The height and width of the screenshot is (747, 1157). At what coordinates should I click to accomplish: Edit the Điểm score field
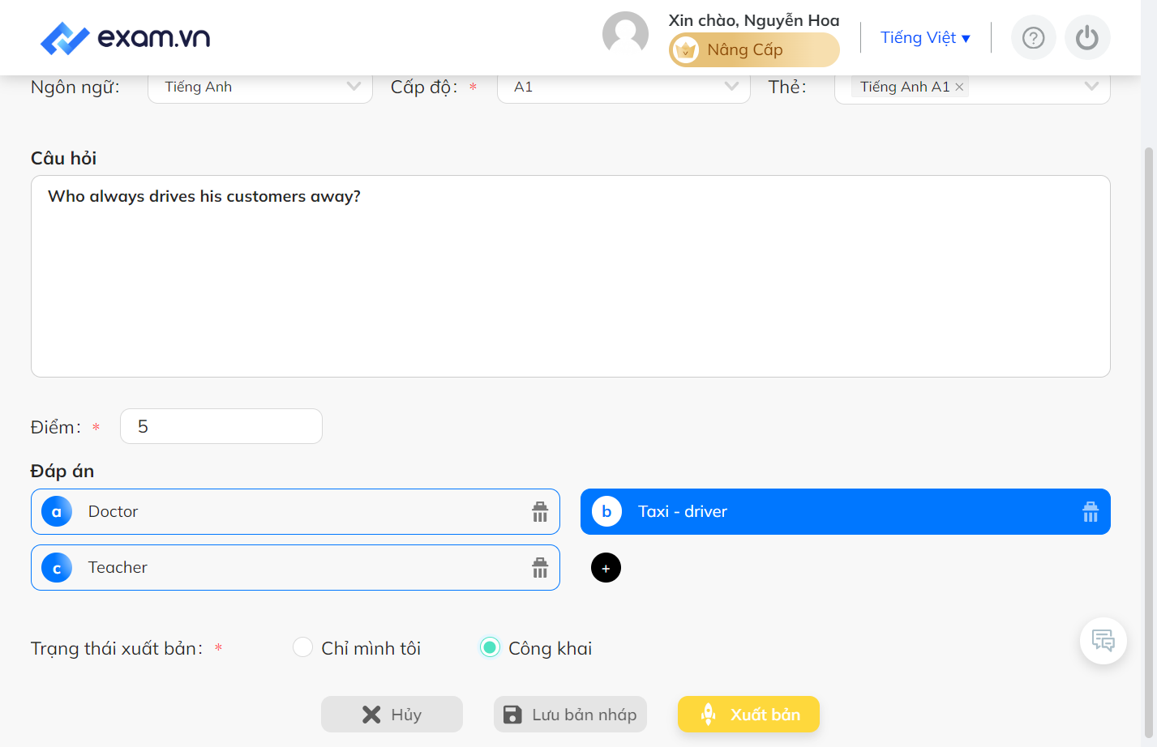tap(221, 426)
